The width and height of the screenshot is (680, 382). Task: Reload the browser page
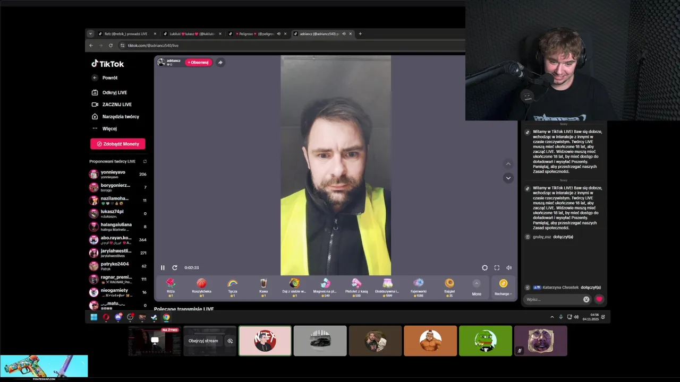click(x=110, y=46)
